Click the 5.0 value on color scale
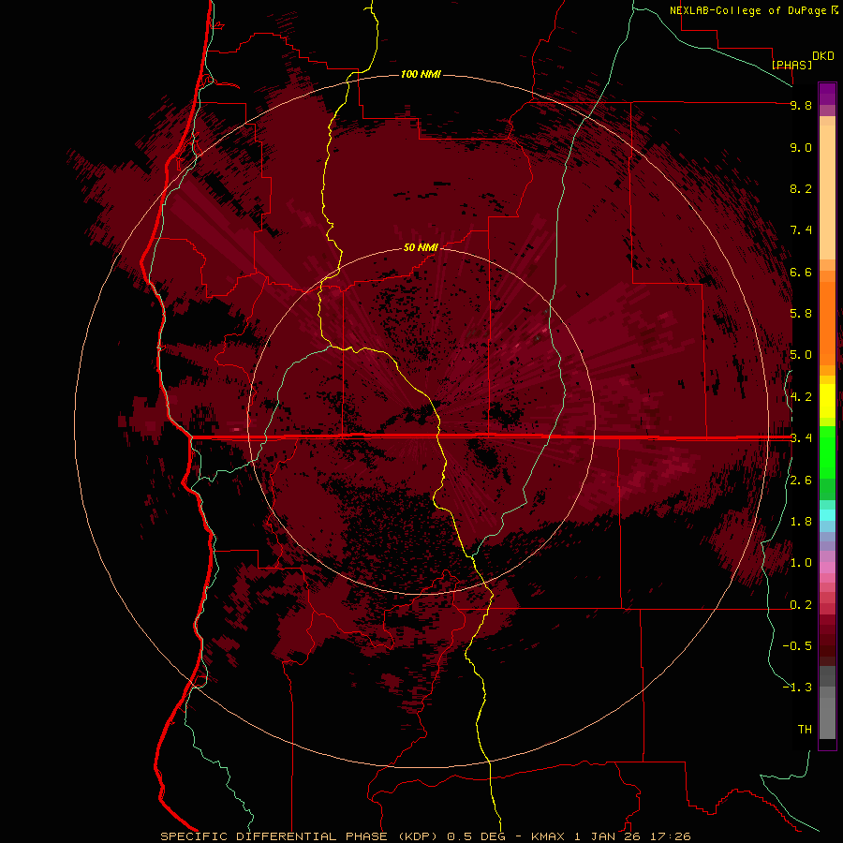Screen dimensions: 843x843 coord(801,355)
